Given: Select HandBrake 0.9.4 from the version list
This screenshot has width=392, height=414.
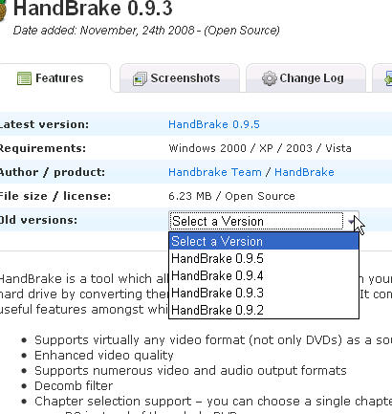Looking at the screenshot, I should coord(264,275).
